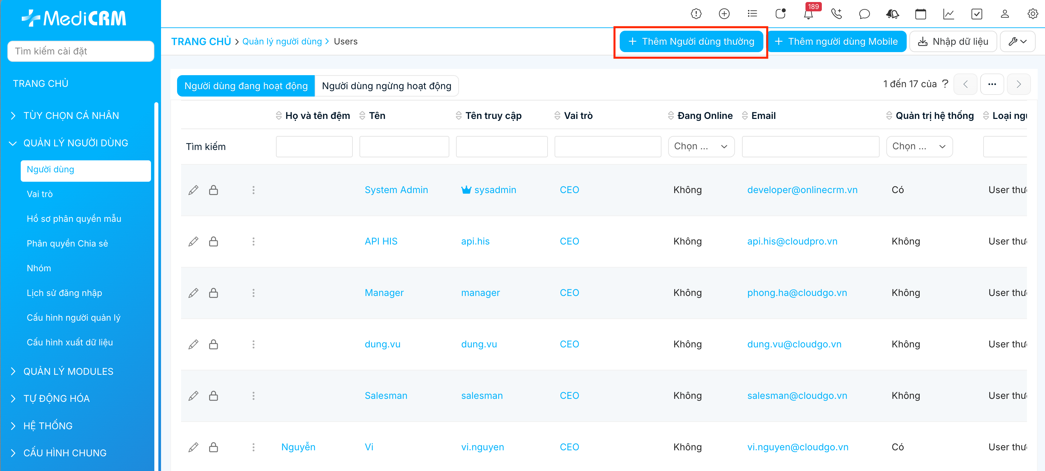1045x471 pixels.
Task: Open Quản trị hệ thống filter dropdown
Action: [919, 146]
